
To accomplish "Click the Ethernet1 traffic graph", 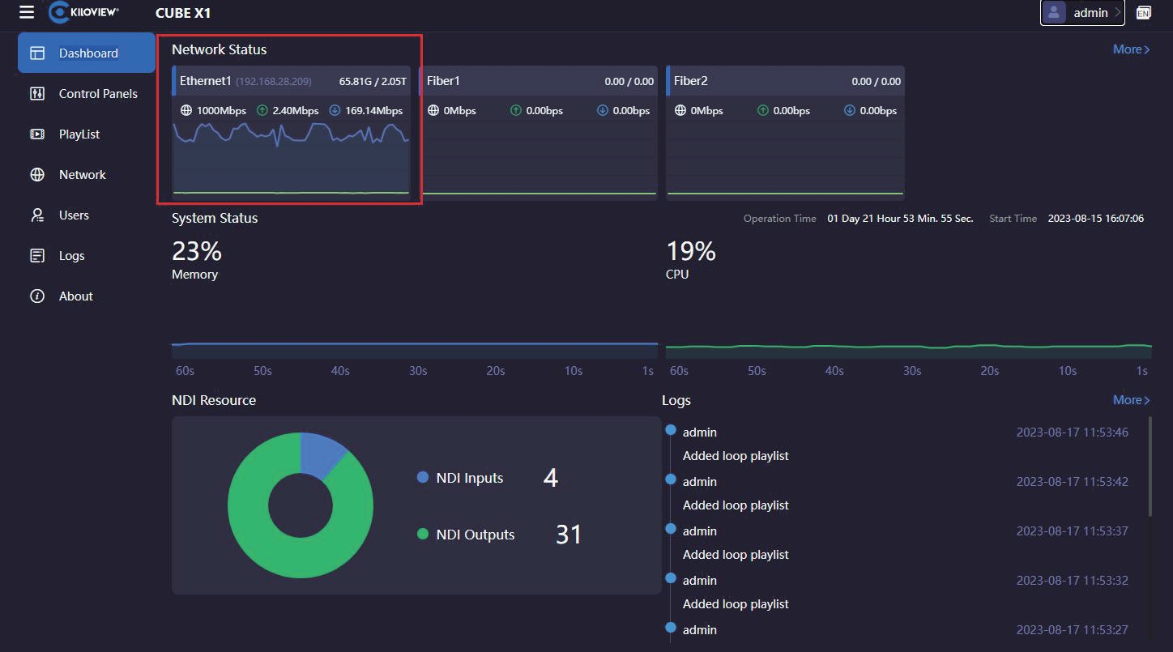I will click(291, 159).
